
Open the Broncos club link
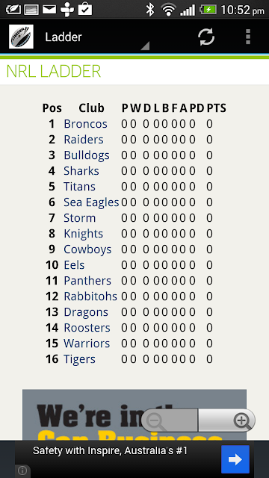coord(85,124)
